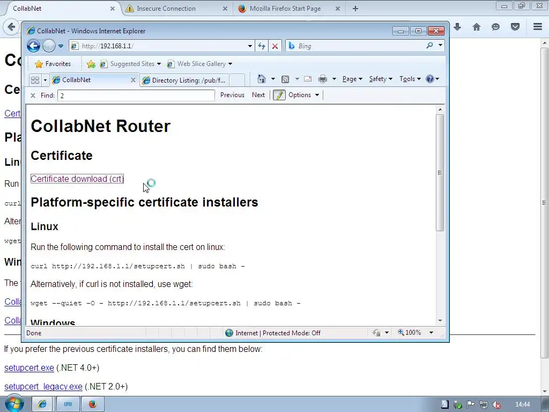Click Next in the Find bar
This screenshot has height=412, width=549.
pos(258,95)
